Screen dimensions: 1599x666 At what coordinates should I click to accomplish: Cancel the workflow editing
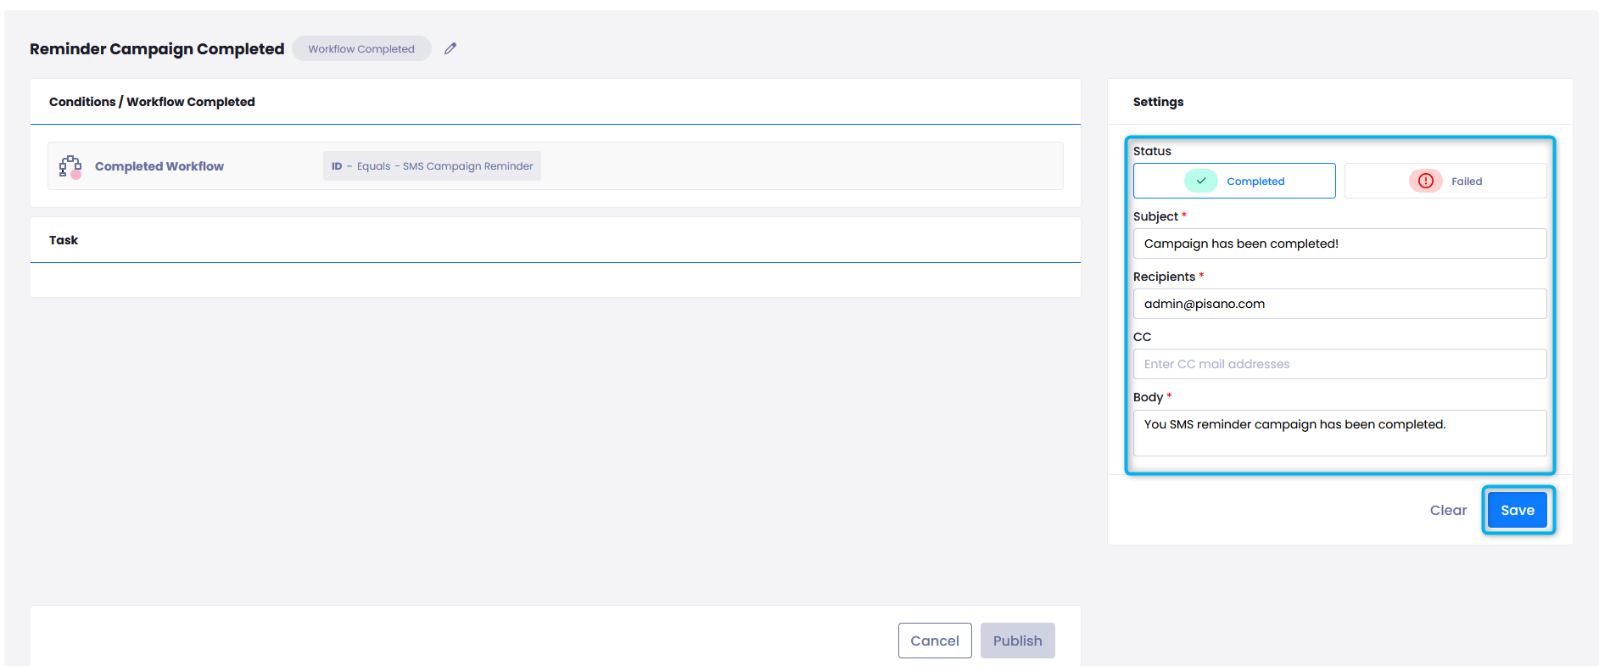935,641
